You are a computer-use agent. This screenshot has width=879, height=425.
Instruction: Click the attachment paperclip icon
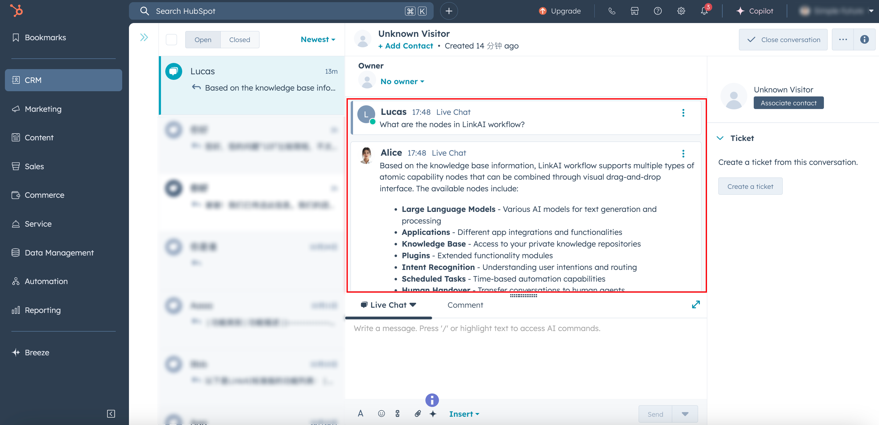pyautogui.click(x=418, y=413)
